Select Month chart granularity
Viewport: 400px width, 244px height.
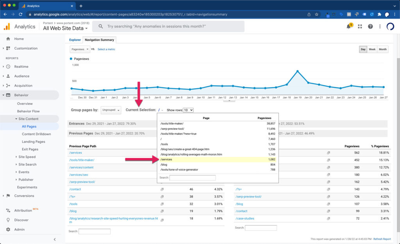(383, 49)
